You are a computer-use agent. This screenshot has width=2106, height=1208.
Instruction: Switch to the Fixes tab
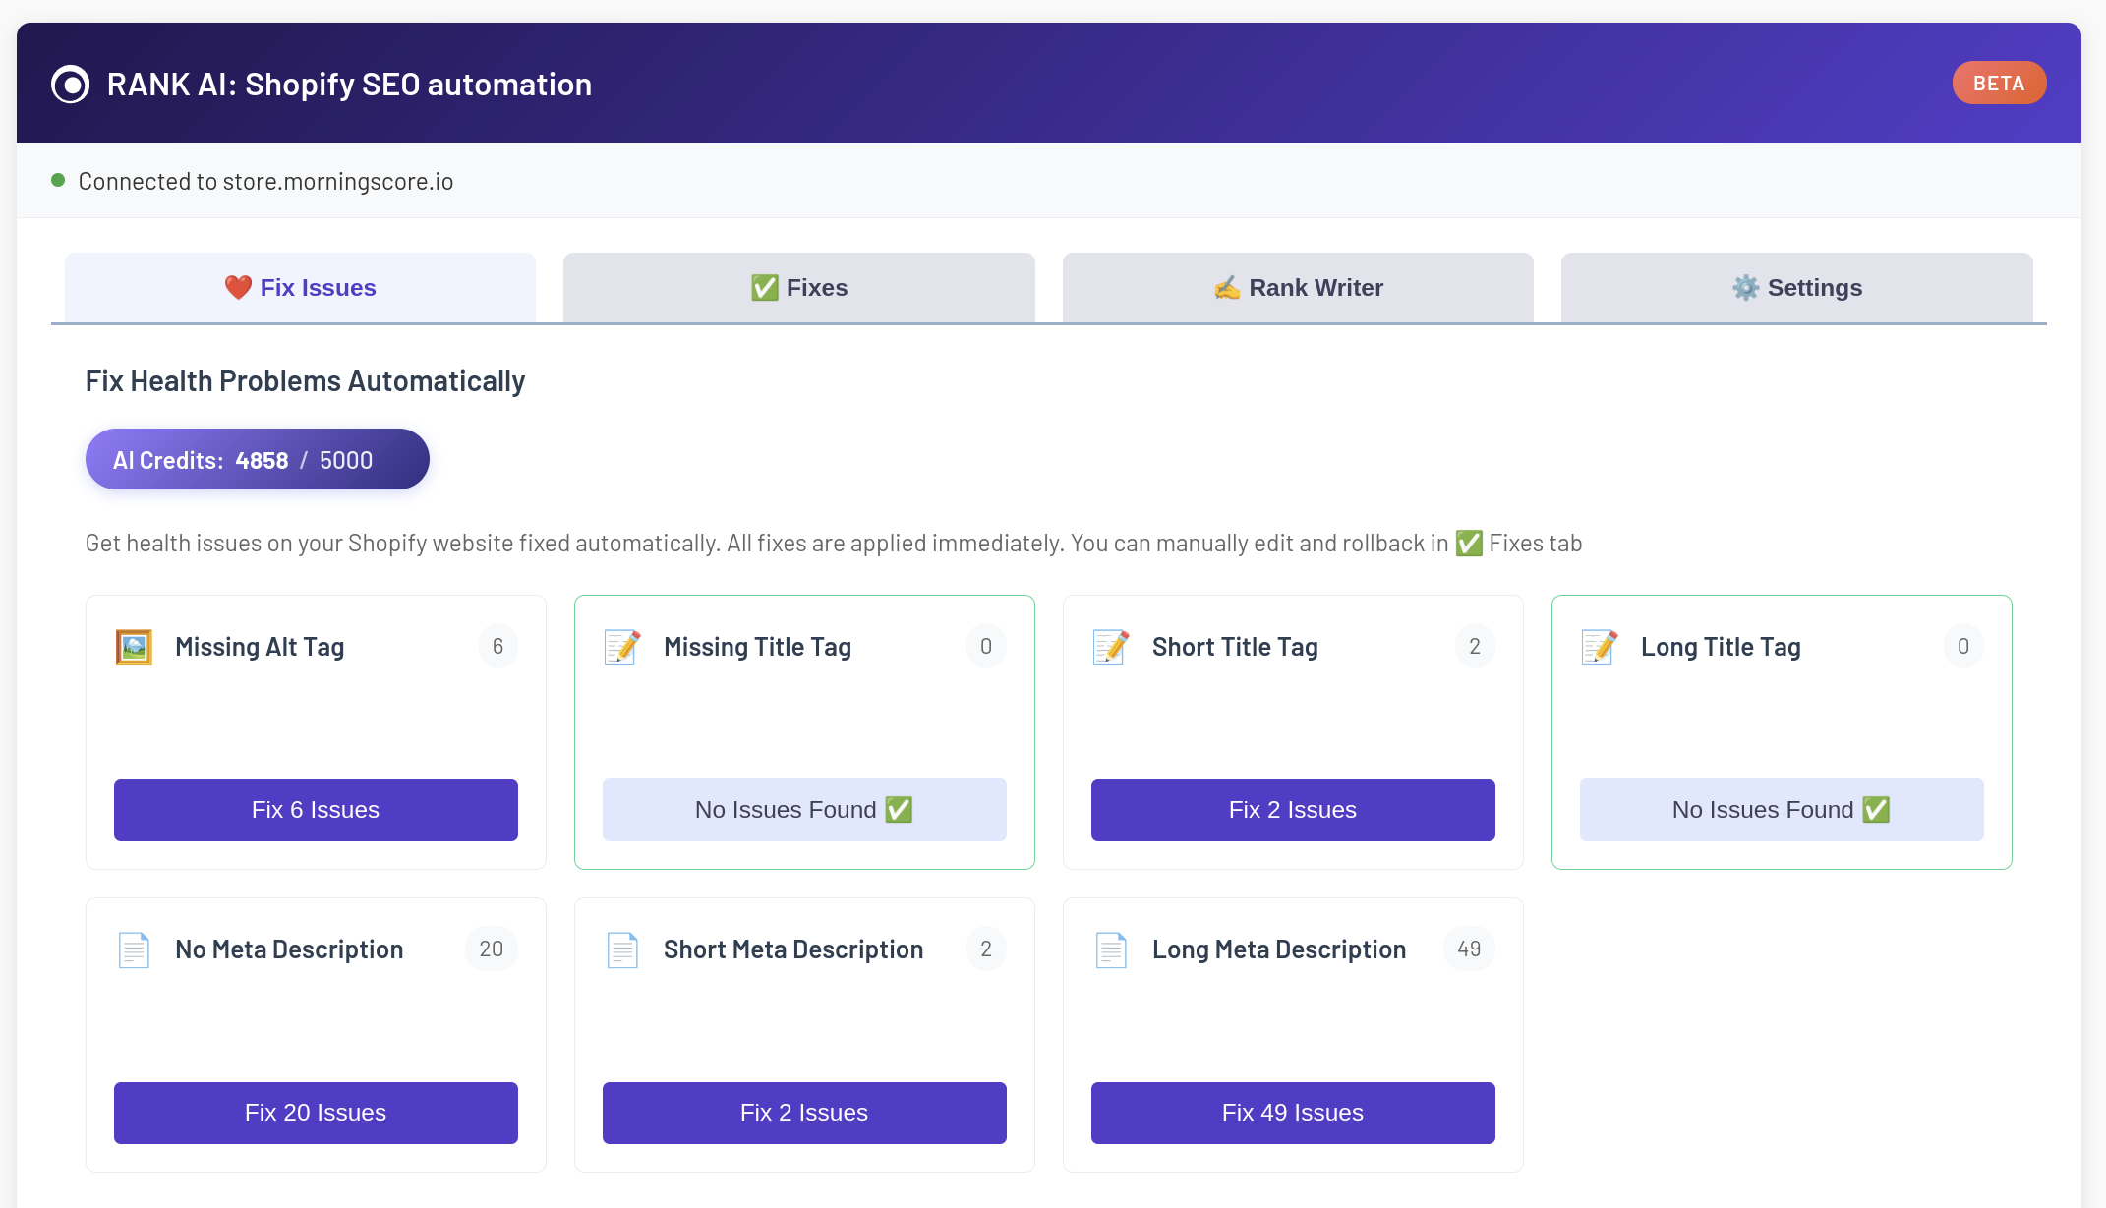[798, 288]
